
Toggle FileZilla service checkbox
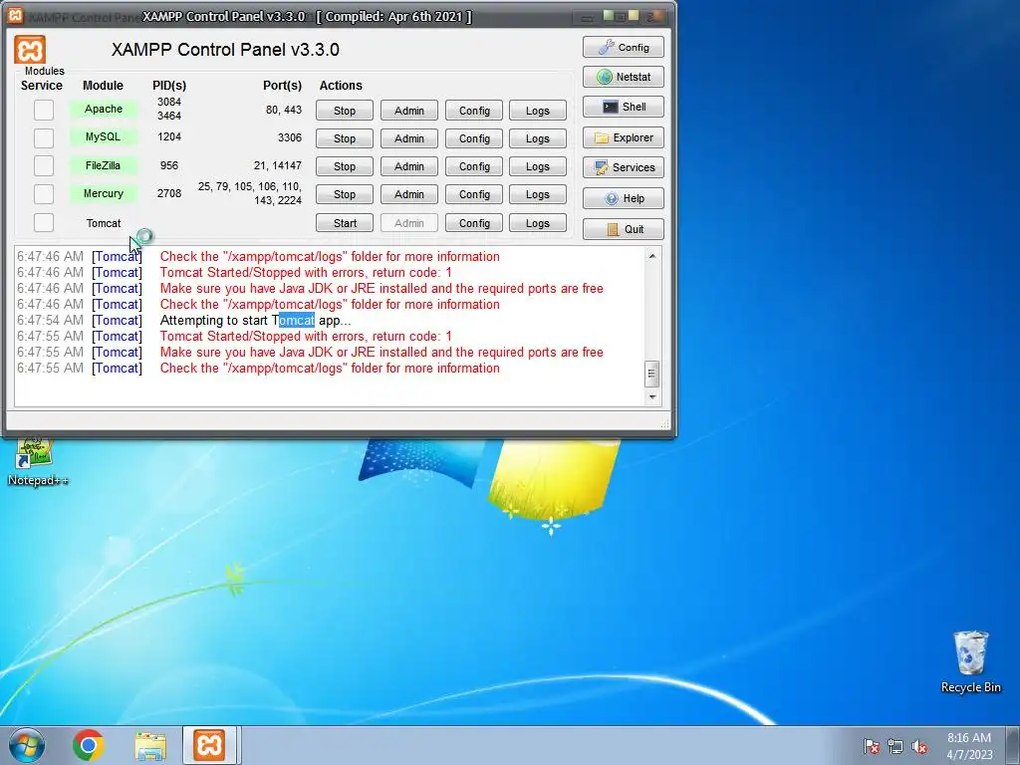(x=44, y=165)
